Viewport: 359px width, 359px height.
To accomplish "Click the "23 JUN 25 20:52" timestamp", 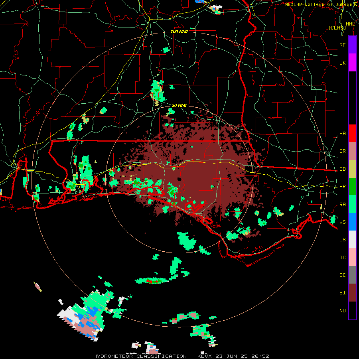I will pos(242,356).
